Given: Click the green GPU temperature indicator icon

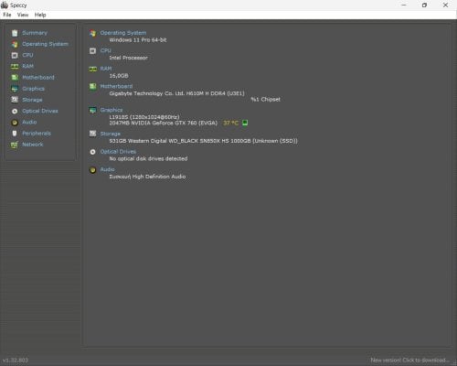Looking at the screenshot, I should [245, 123].
